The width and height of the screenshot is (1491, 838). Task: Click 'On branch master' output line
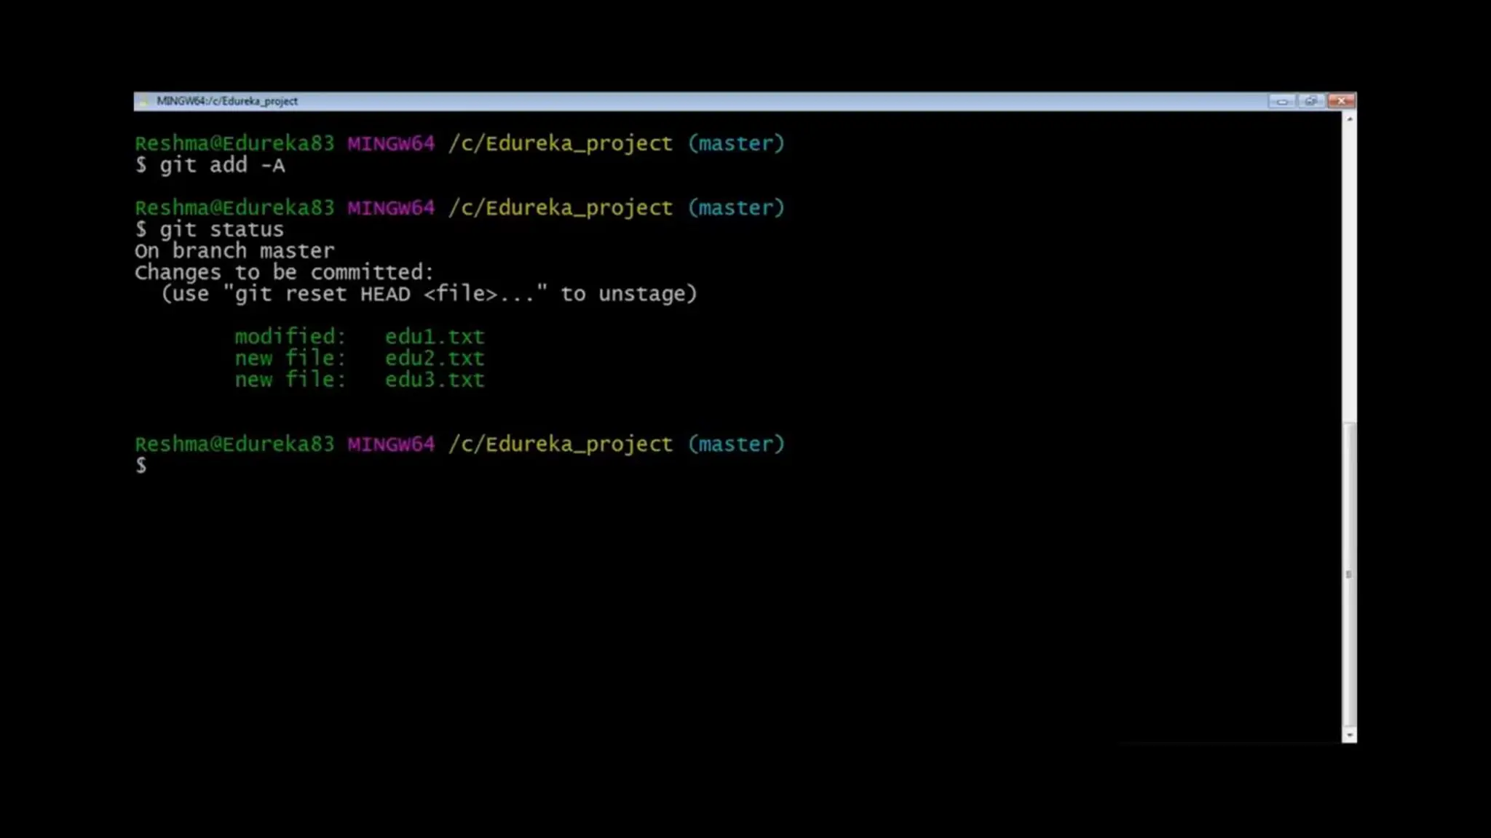click(x=234, y=251)
